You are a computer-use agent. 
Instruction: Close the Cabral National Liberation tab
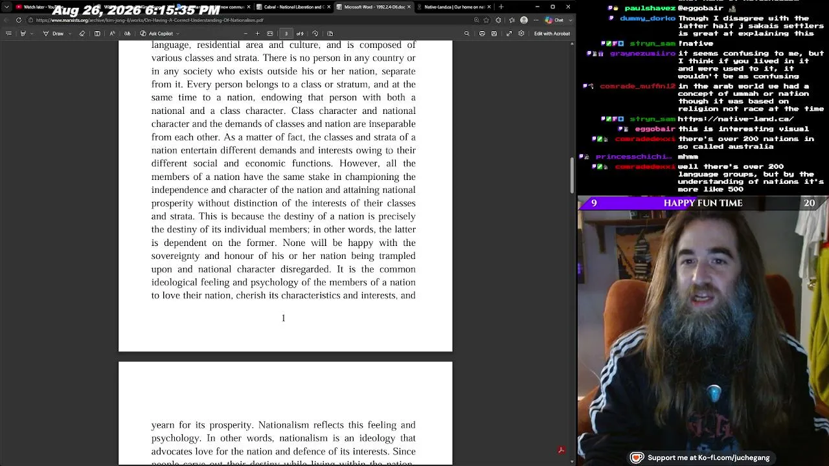click(329, 7)
